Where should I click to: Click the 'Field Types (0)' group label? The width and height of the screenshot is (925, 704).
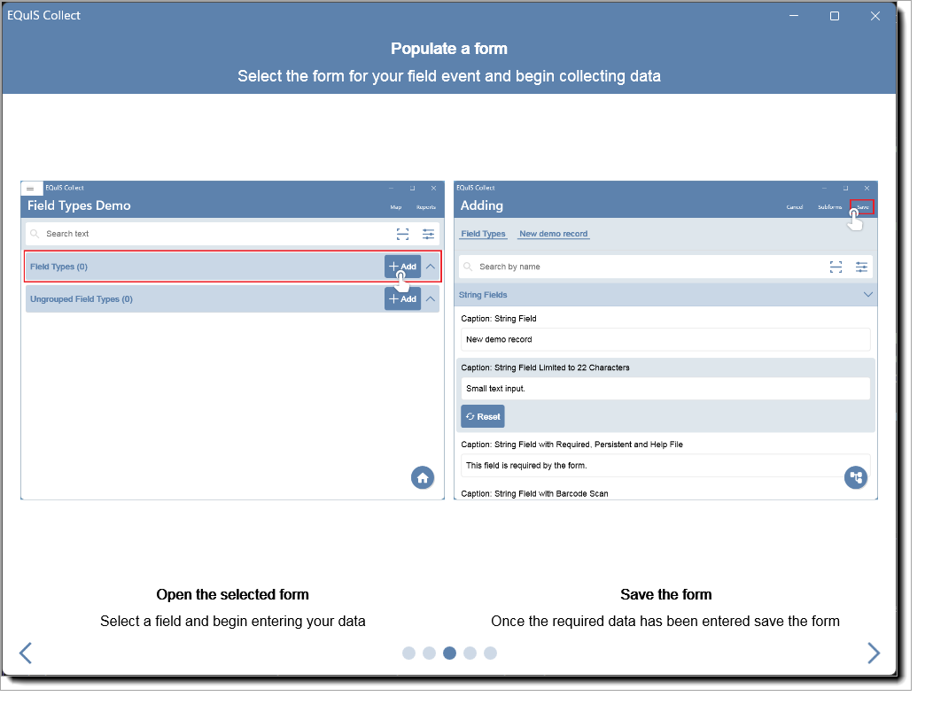click(59, 267)
